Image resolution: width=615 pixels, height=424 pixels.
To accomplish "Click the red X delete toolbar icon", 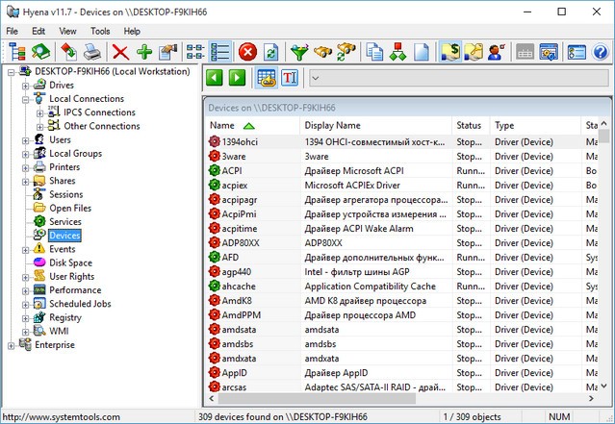I will click(x=119, y=52).
